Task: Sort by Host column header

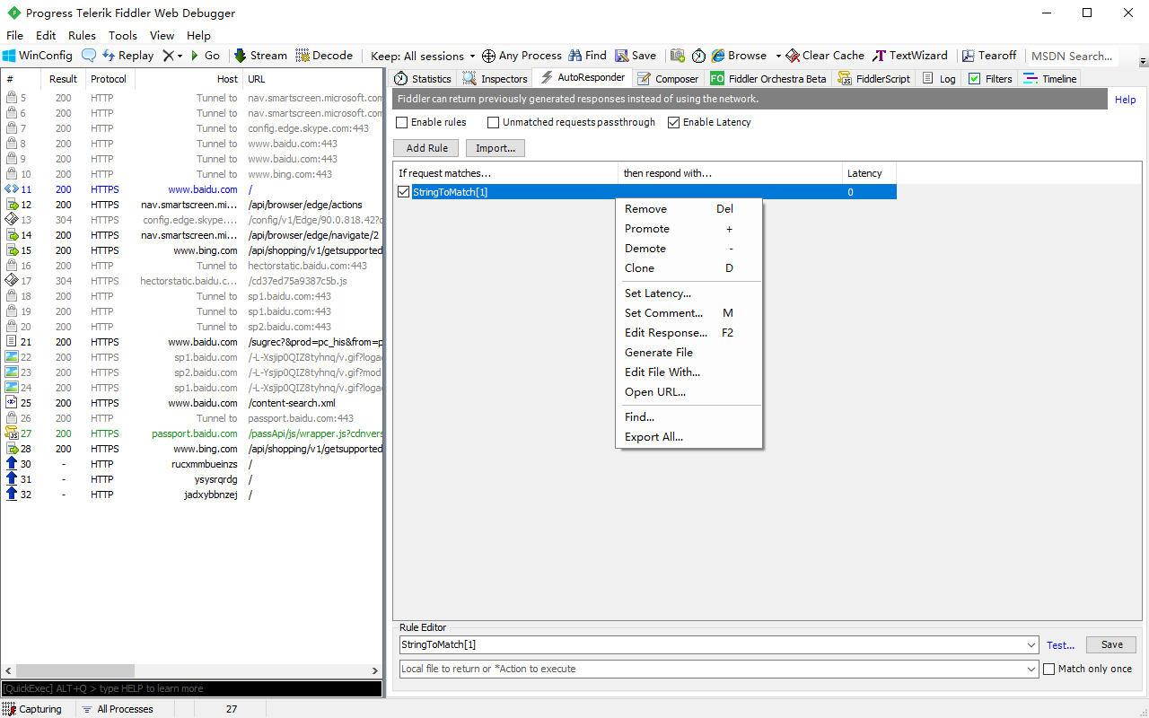Action: coord(189,79)
